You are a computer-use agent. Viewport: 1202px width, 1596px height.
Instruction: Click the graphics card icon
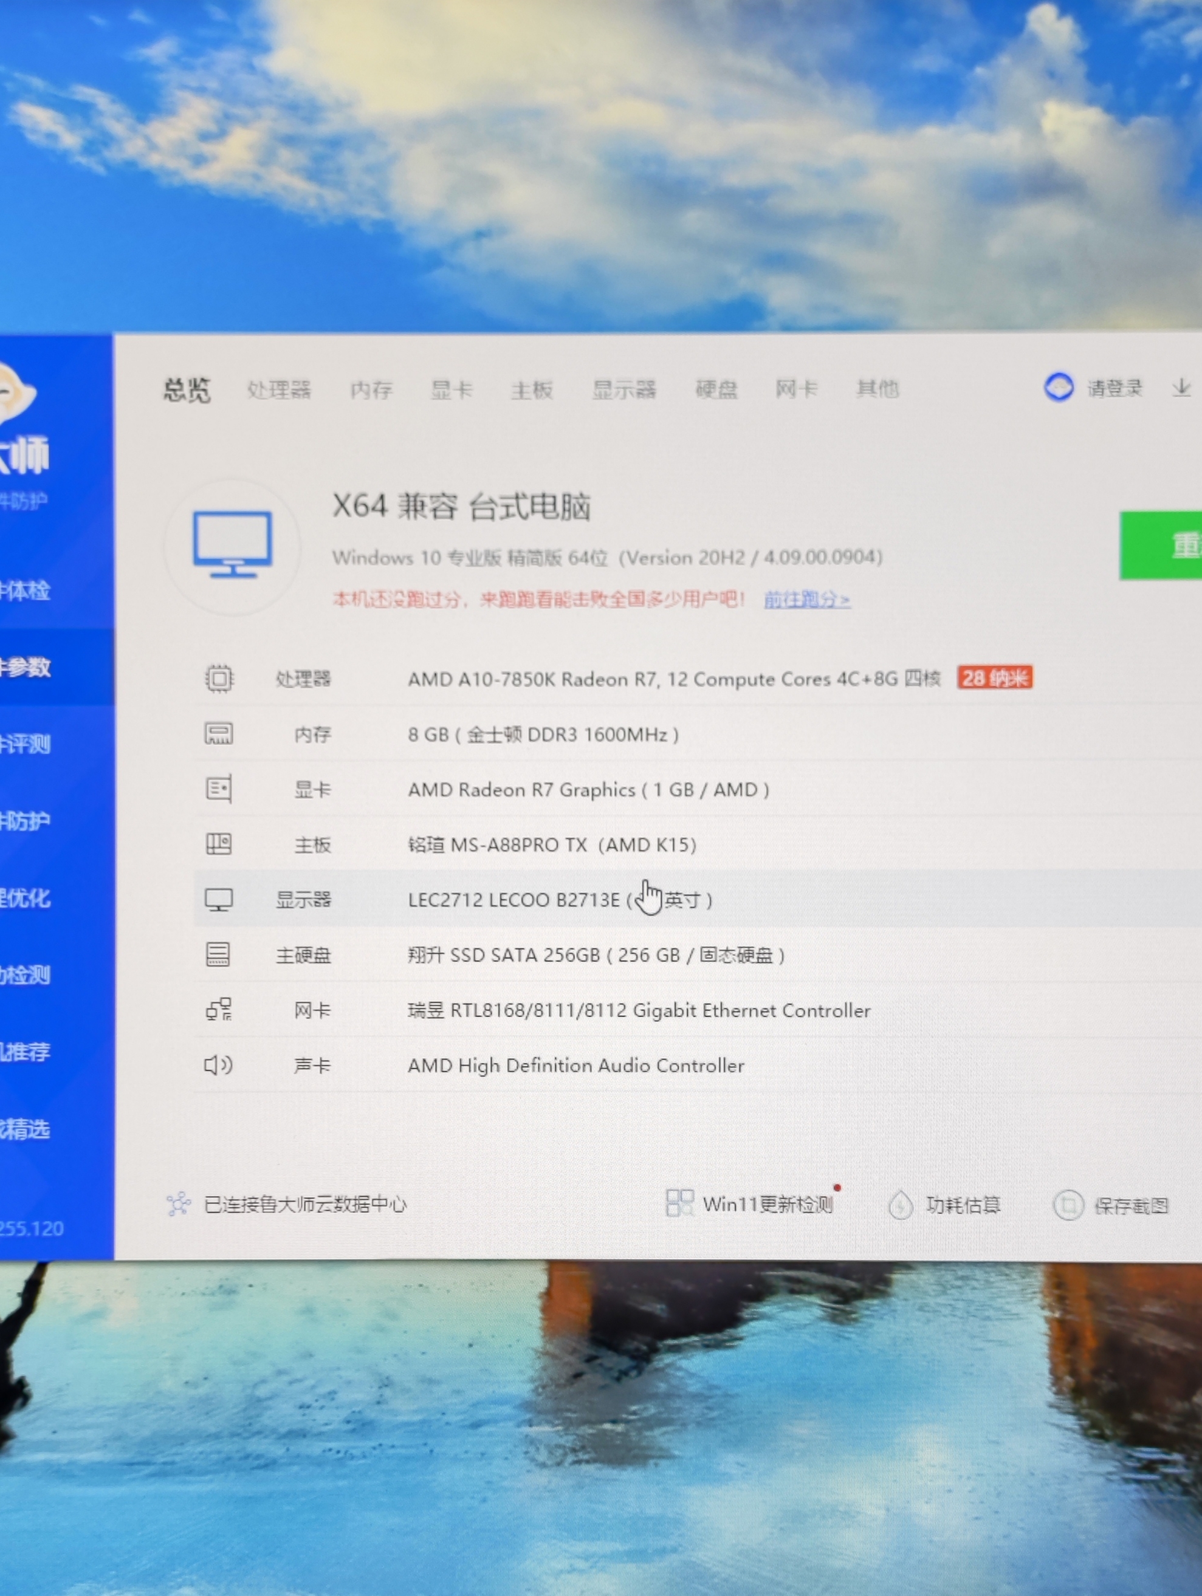(219, 789)
